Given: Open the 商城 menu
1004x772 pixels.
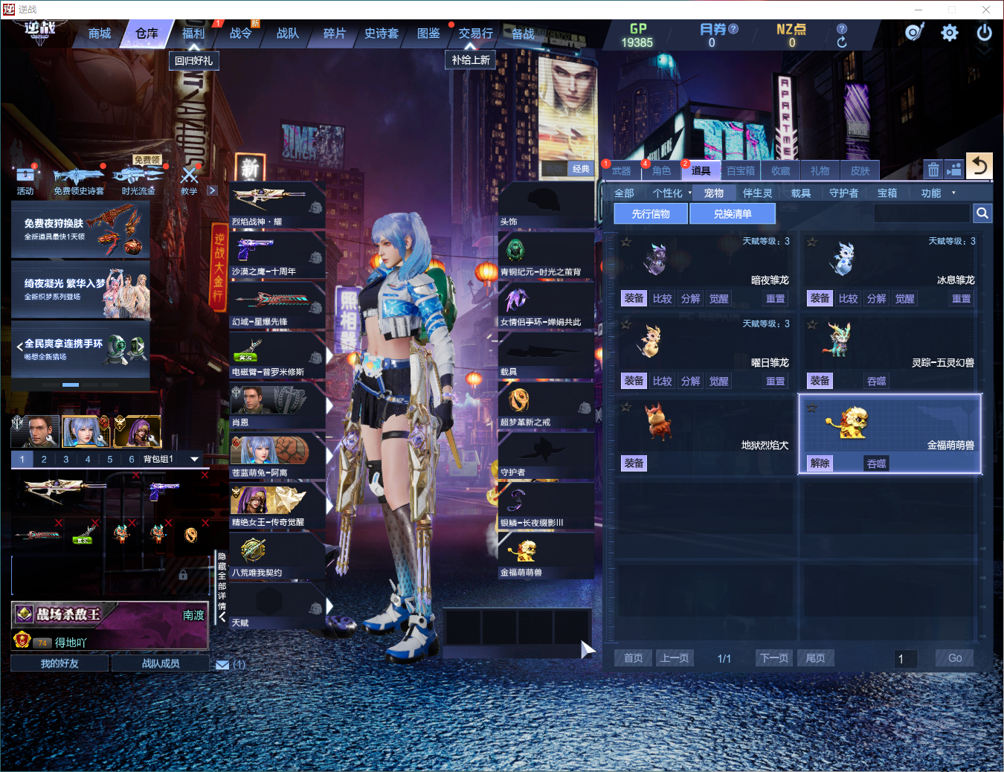Looking at the screenshot, I should pos(100,33).
